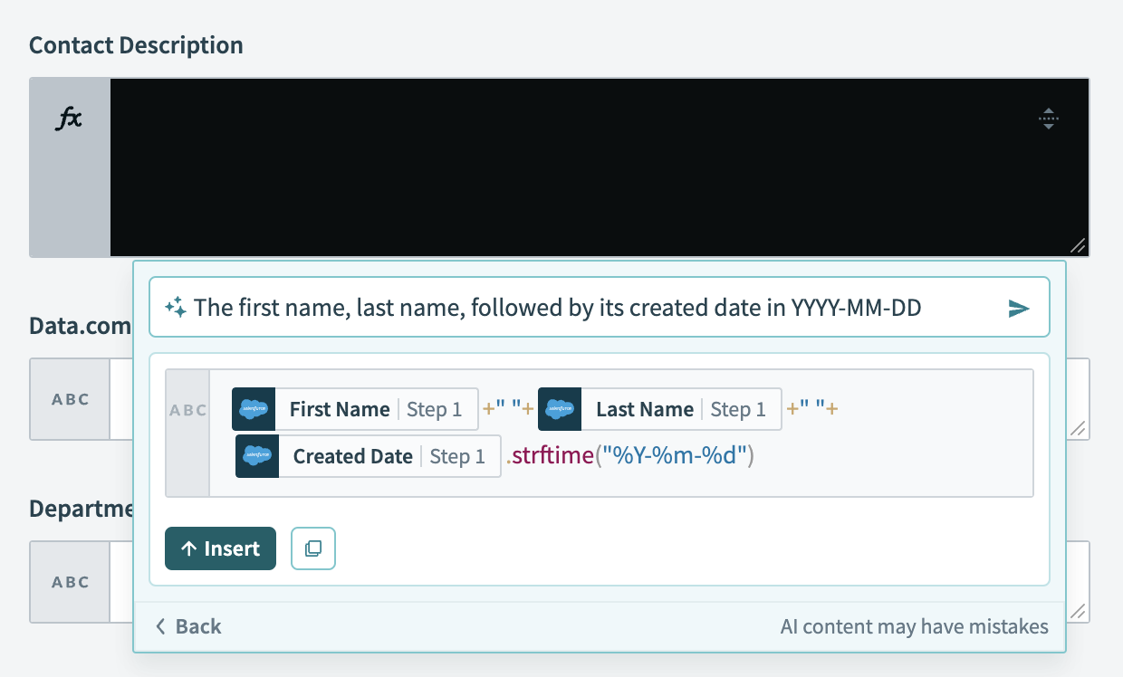The width and height of the screenshot is (1123, 677).
Task: Click ABC type indicator in generated formula
Action: coord(187,410)
